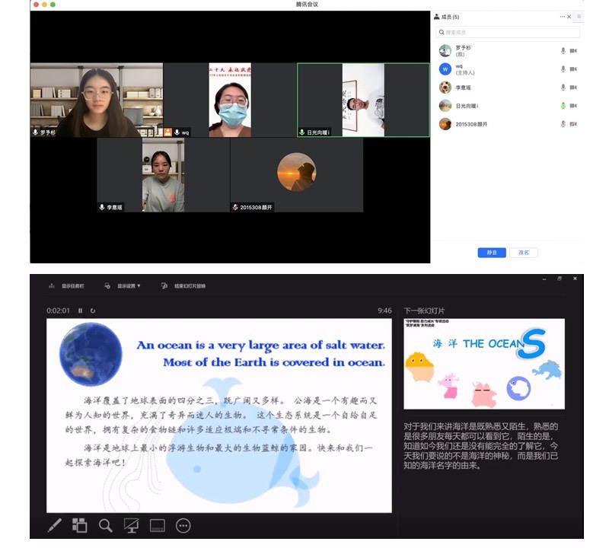This screenshot has width=609, height=548.
Task: Click the blue 静音 button
Action: [492, 253]
